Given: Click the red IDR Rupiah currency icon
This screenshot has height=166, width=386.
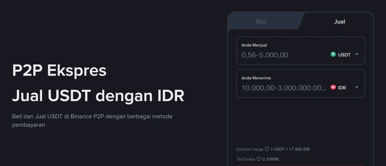Looking at the screenshot, I should click(x=333, y=87).
